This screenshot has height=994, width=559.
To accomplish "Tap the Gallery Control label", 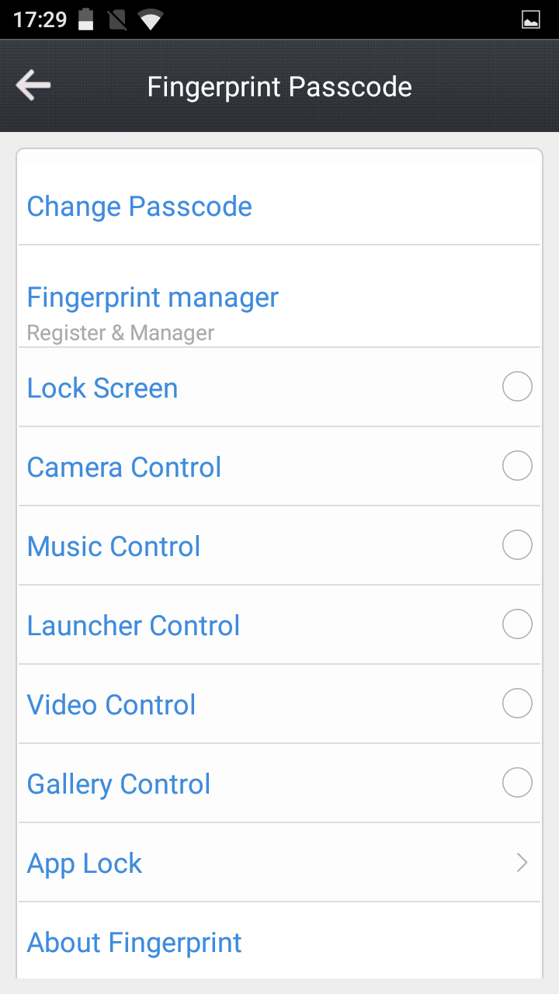I will 119,784.
